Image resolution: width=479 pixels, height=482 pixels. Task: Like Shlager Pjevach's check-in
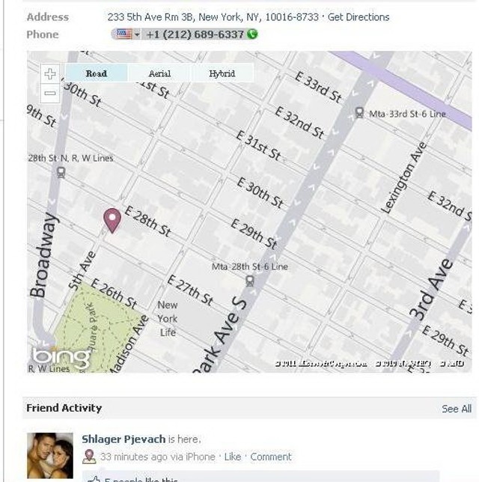pyautogui.click(x=233, y=457)
